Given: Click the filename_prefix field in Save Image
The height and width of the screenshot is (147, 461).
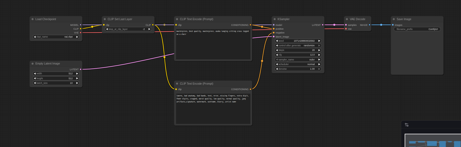Looking at the screenshot, I should click(x=417, y=29).
